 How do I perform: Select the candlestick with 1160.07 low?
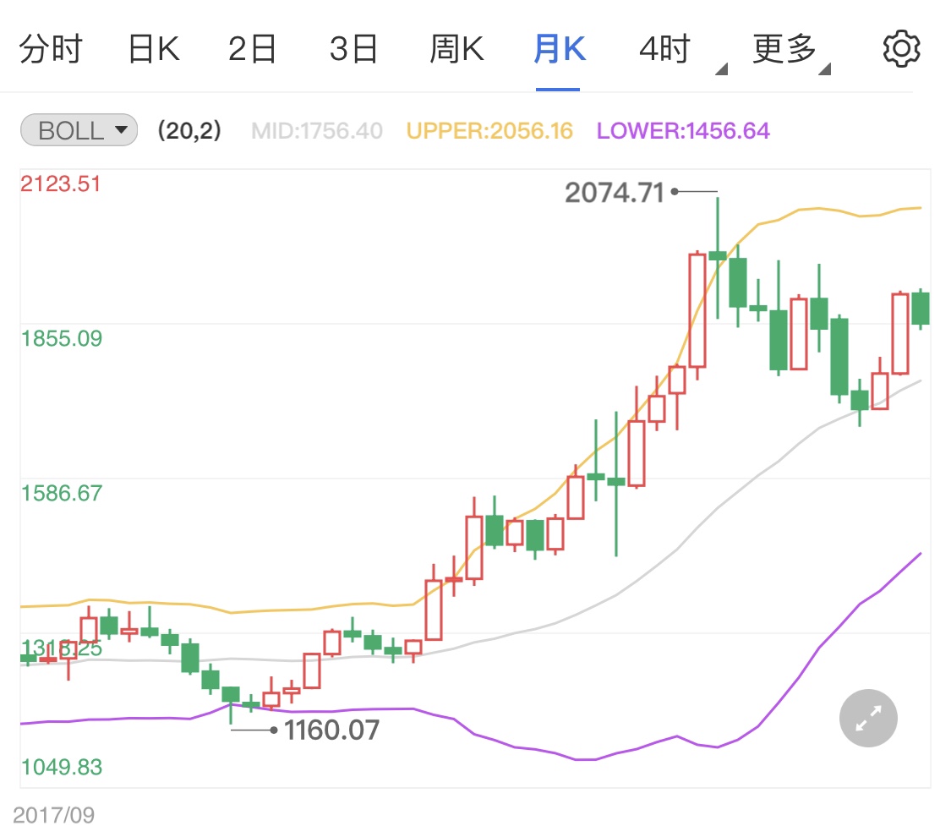tap(231, 703)
